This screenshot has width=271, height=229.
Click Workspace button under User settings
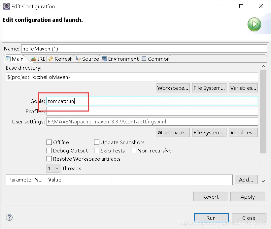click(173, 132)
